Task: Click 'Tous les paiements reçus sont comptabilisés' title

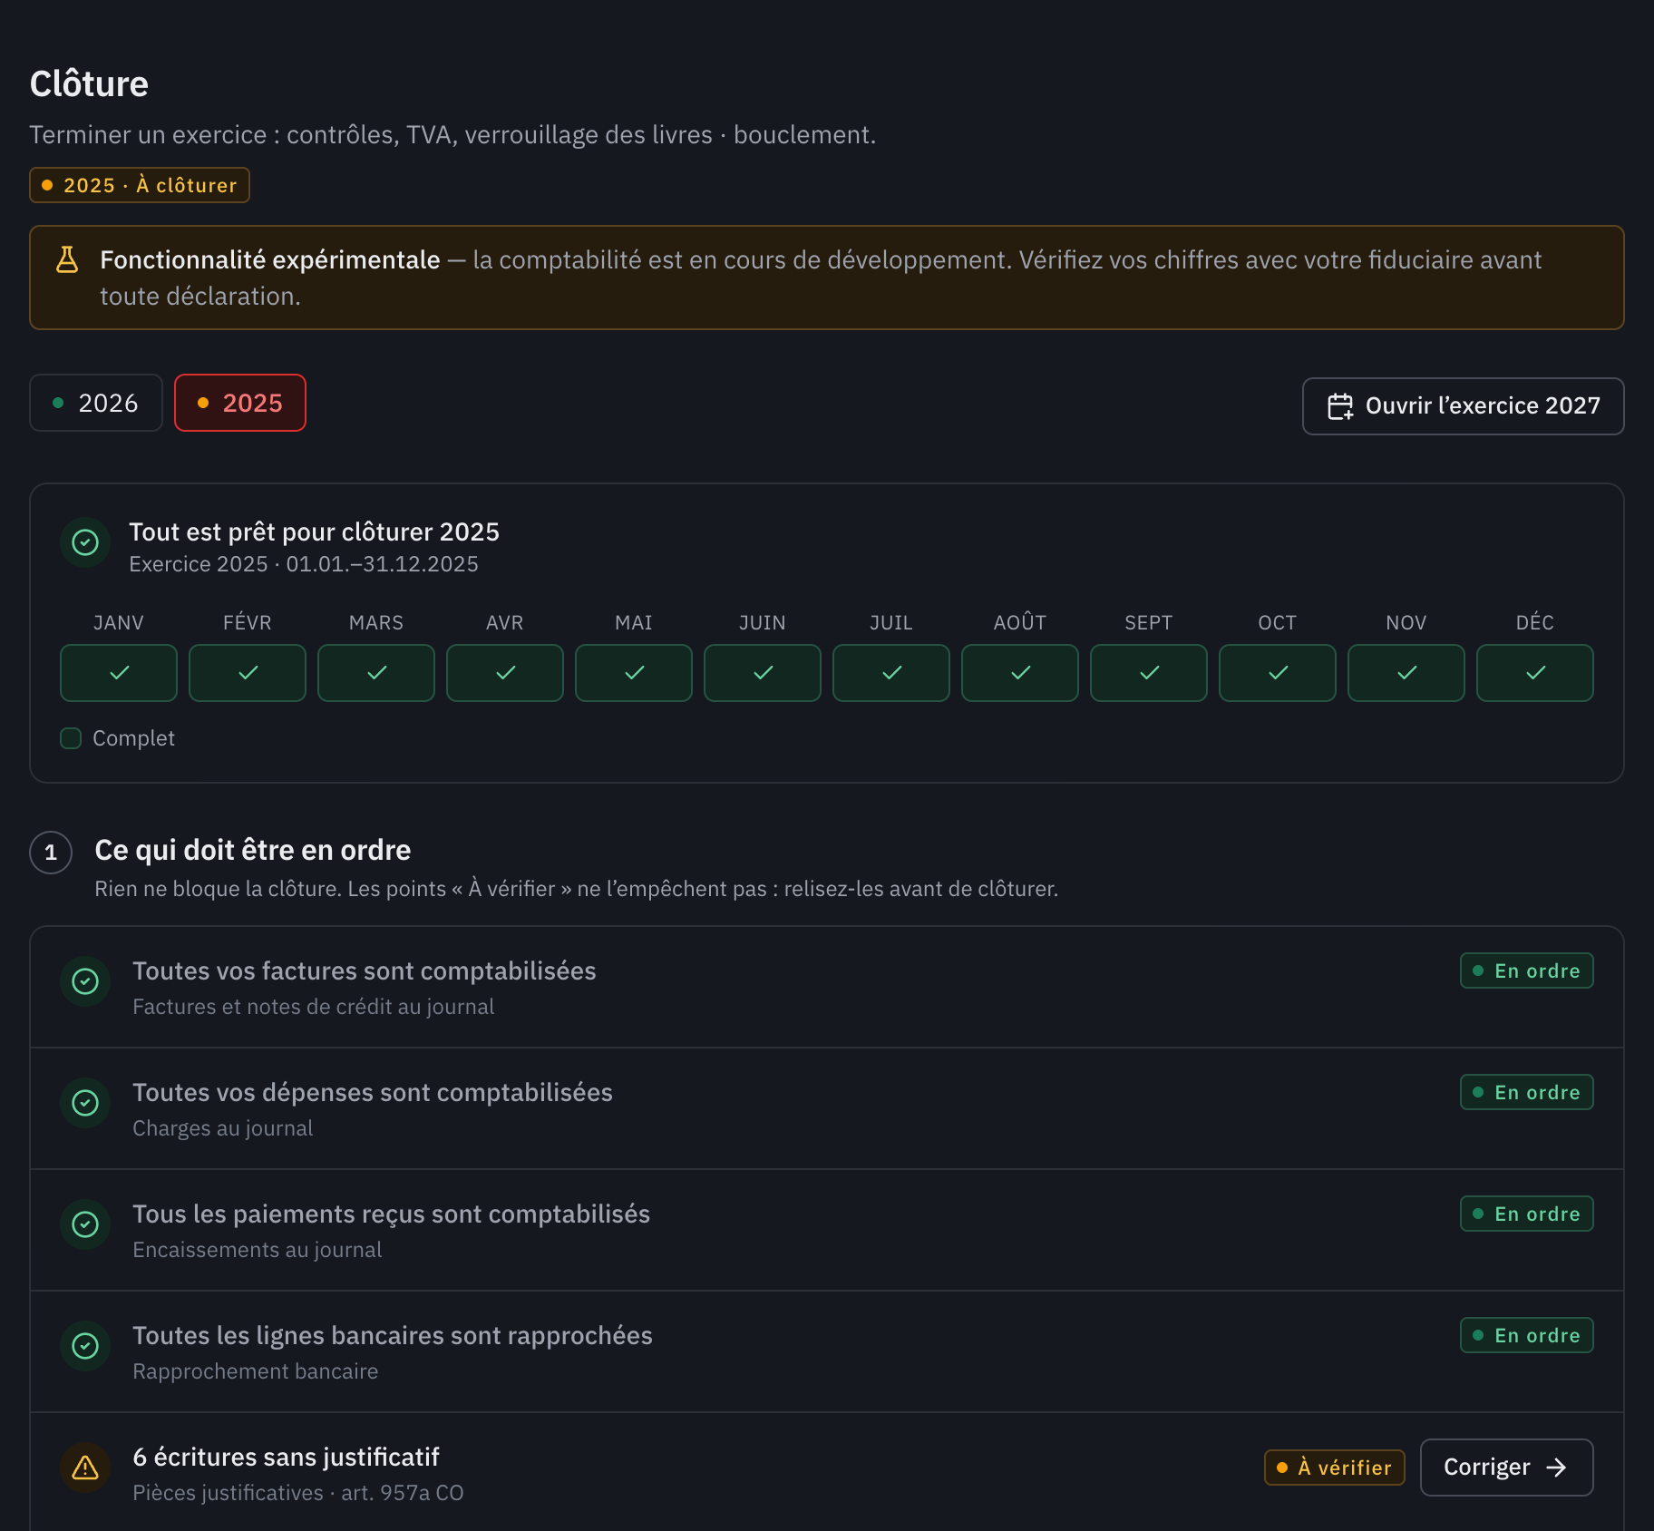Action: [392, 1214]
